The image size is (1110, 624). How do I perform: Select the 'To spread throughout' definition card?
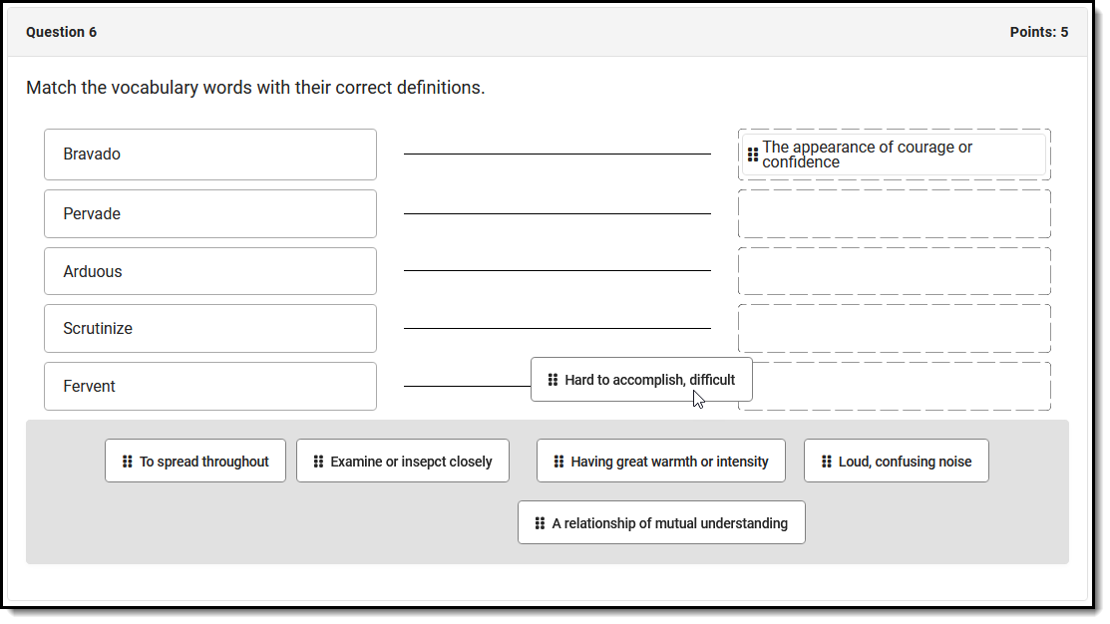[204, 462]
